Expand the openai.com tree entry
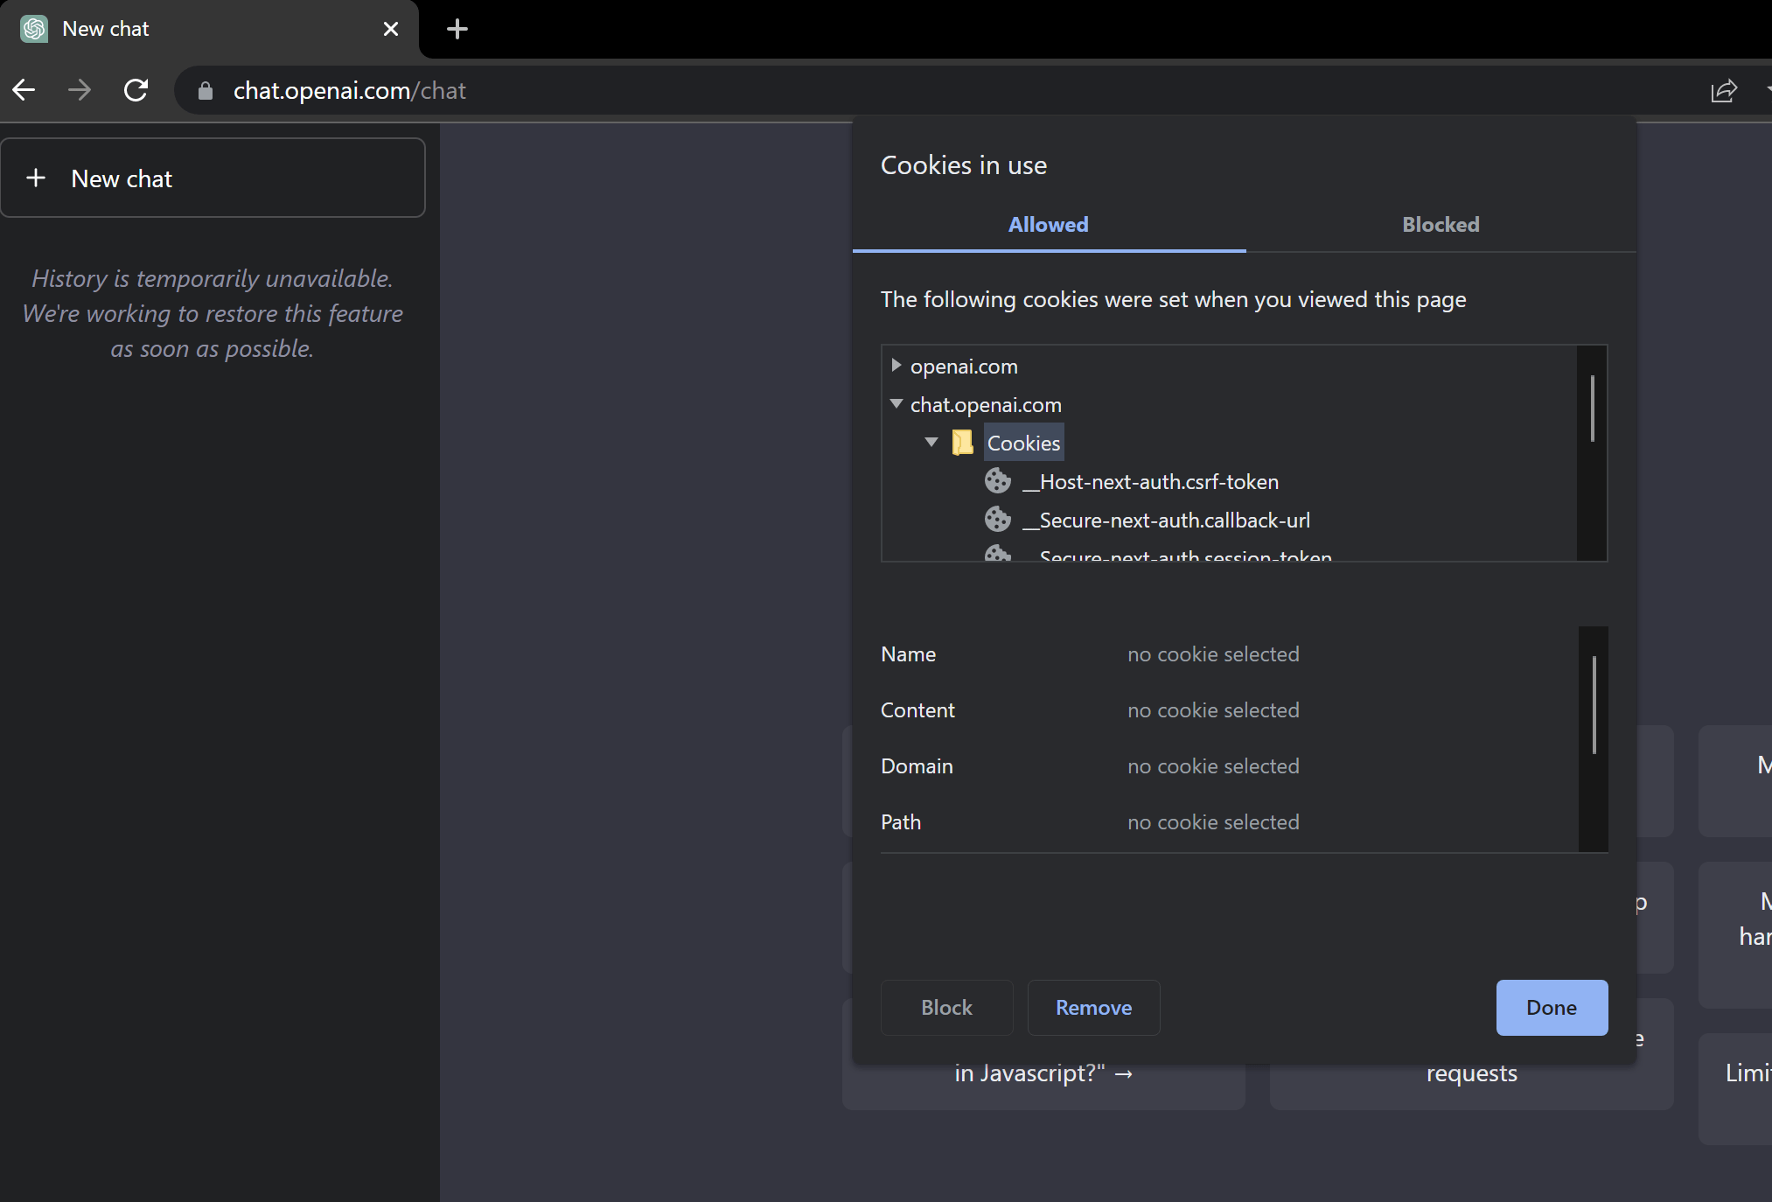Viewport: 1772px width, 1202px height. [x=896, y=366]
